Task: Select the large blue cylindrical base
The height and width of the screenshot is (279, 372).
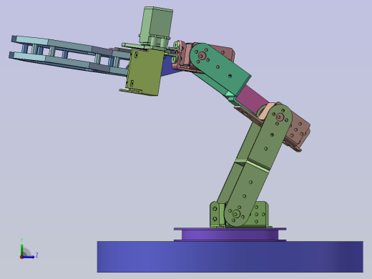Action: pyautogui.click(x=230, y=257)
